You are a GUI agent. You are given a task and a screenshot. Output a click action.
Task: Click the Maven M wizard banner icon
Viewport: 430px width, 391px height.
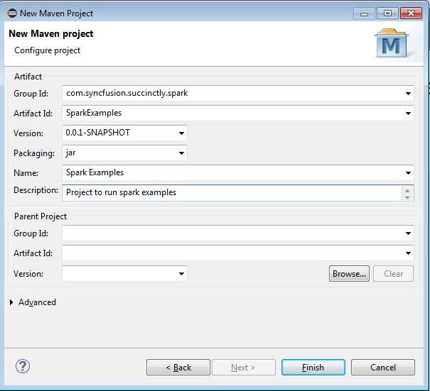coord(392,43)
